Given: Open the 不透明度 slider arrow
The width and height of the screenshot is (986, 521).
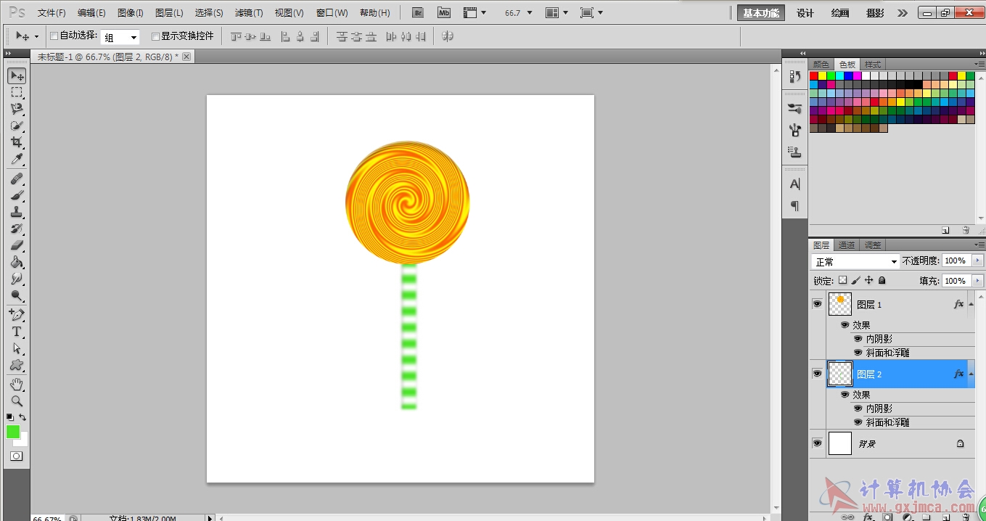Looking at the screenshot, I should click(978, 260).
